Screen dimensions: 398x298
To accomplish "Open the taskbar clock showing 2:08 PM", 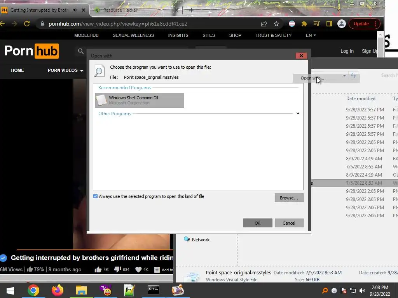I will click(380, 291).
